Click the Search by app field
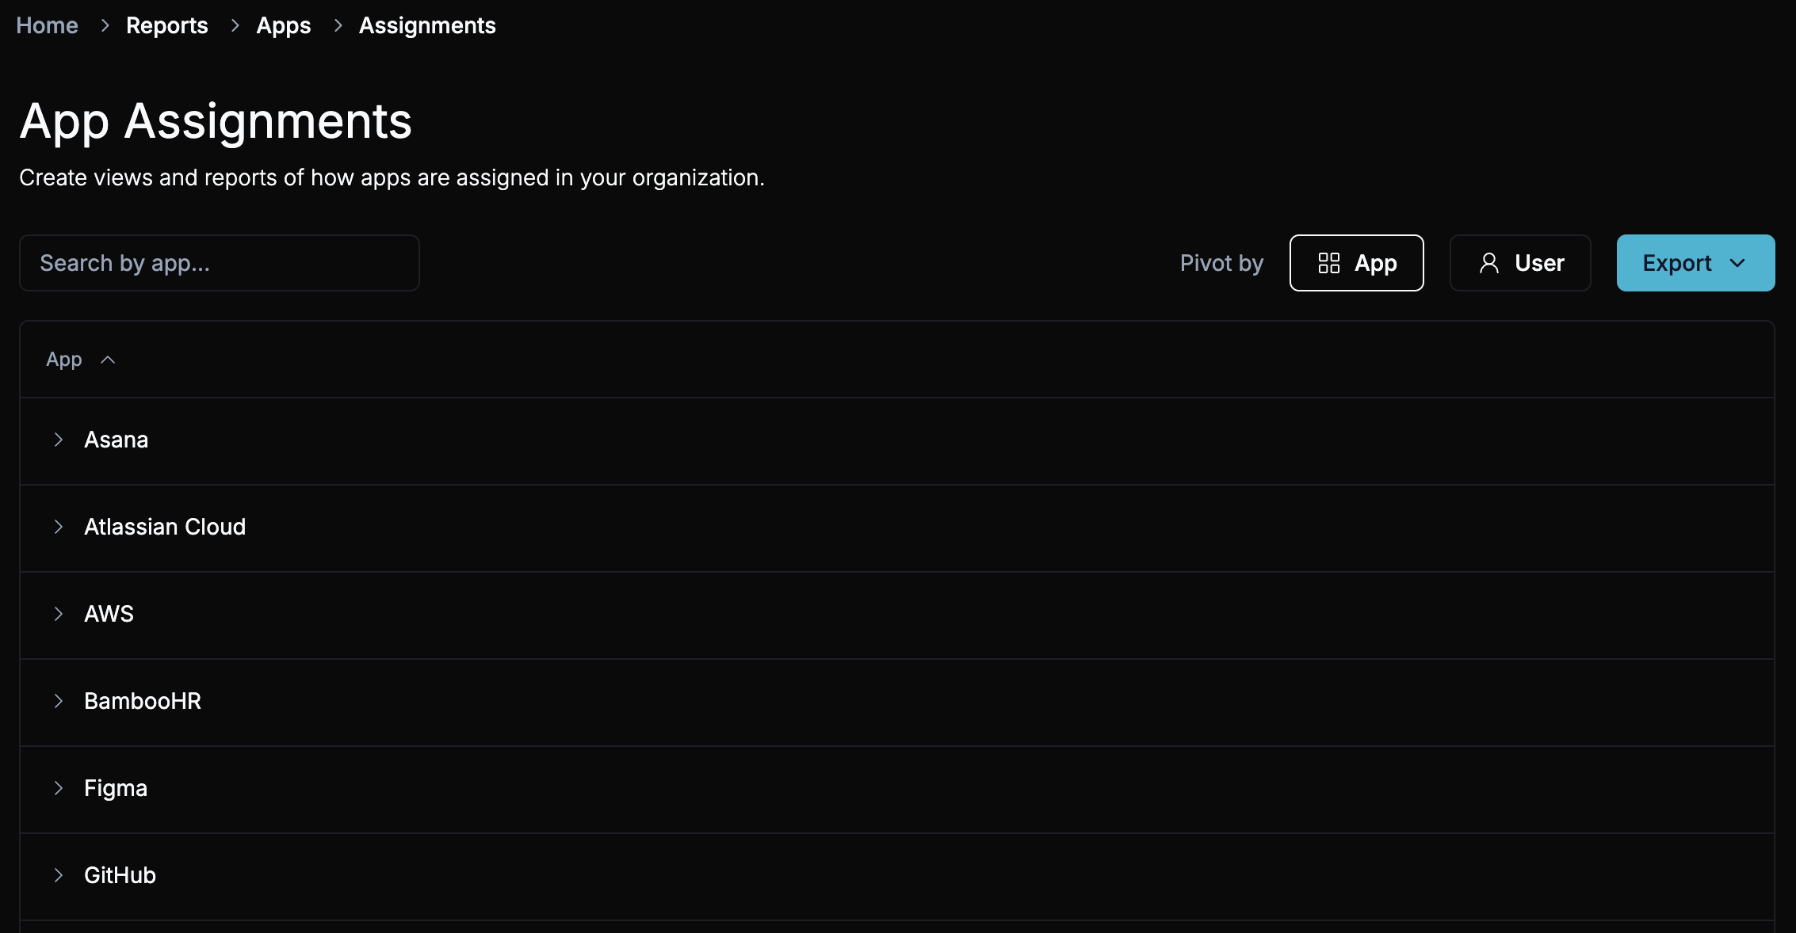Screen dimensions: 1796x933 [220, 263]
